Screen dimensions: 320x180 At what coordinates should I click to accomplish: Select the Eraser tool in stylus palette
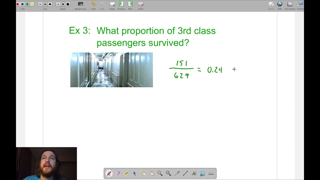tap(117, 173)
